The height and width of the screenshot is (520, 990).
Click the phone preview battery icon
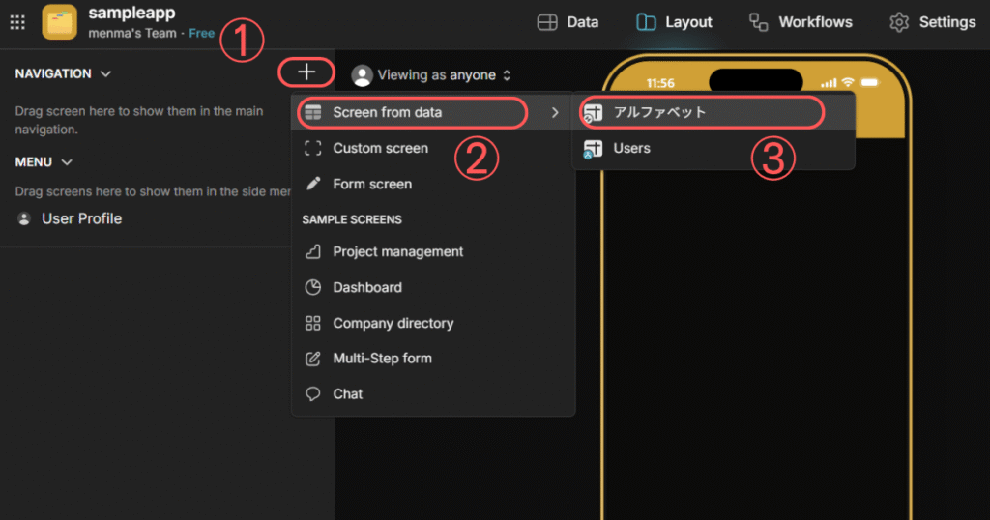(870, 83)
